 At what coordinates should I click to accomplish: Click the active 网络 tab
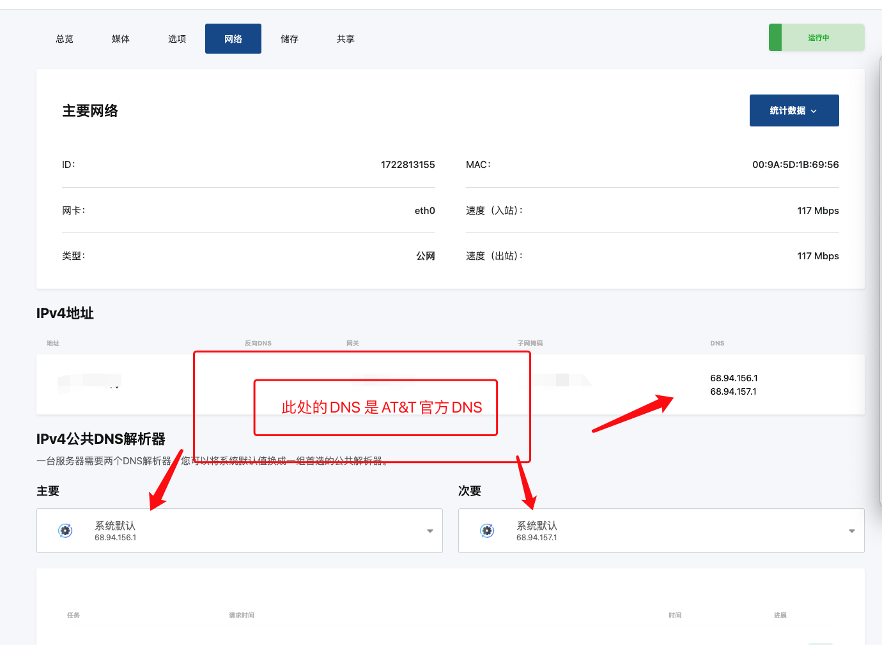coord(233,39)
